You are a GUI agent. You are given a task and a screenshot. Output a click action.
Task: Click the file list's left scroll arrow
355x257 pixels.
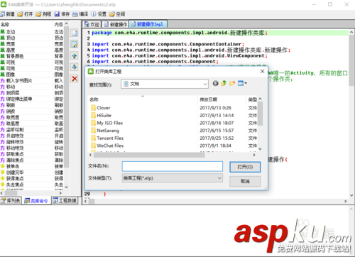90,155
